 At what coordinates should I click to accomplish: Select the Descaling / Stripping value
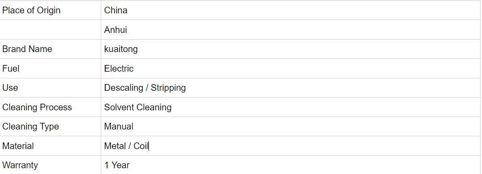(x=145, y=88)
